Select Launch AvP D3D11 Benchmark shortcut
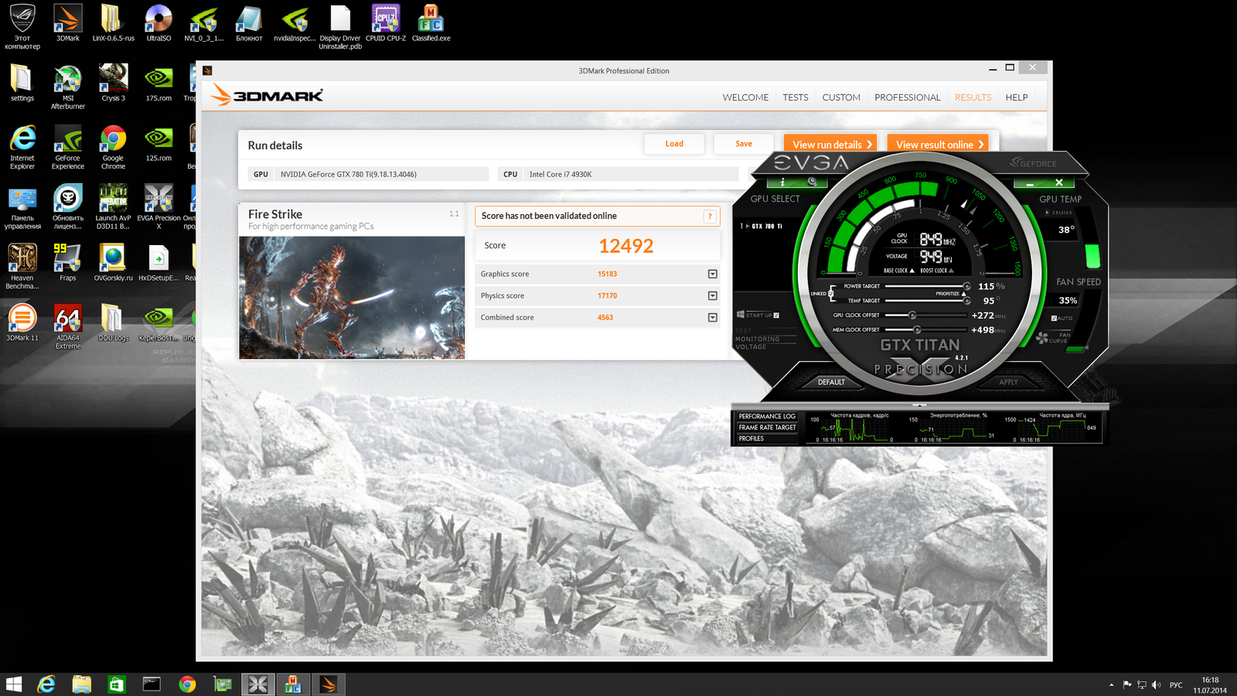 pyautogui.click(x=113, y=207)
